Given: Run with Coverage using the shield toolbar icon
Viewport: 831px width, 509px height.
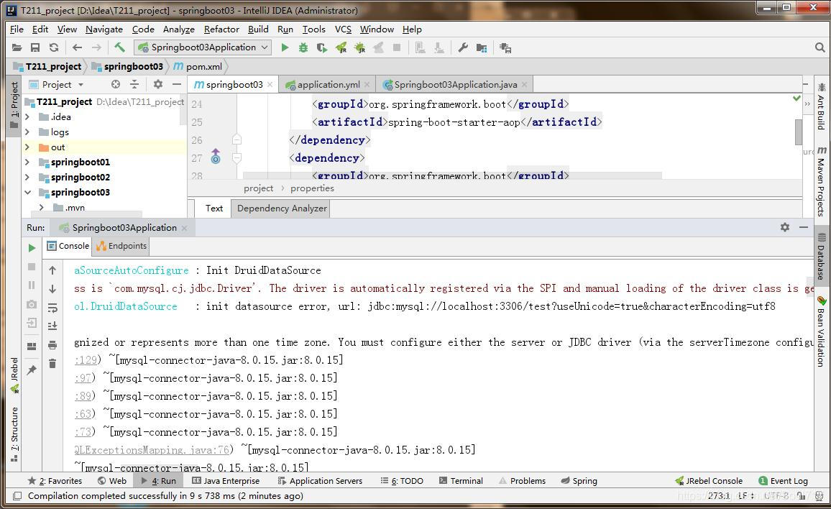Looking at the screenshot, I should (x=321, y=47).
